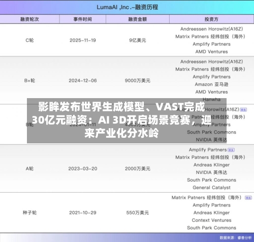Click South Park Commons in the 种子轮 row

pyautogui.click(x=211, y=228)
